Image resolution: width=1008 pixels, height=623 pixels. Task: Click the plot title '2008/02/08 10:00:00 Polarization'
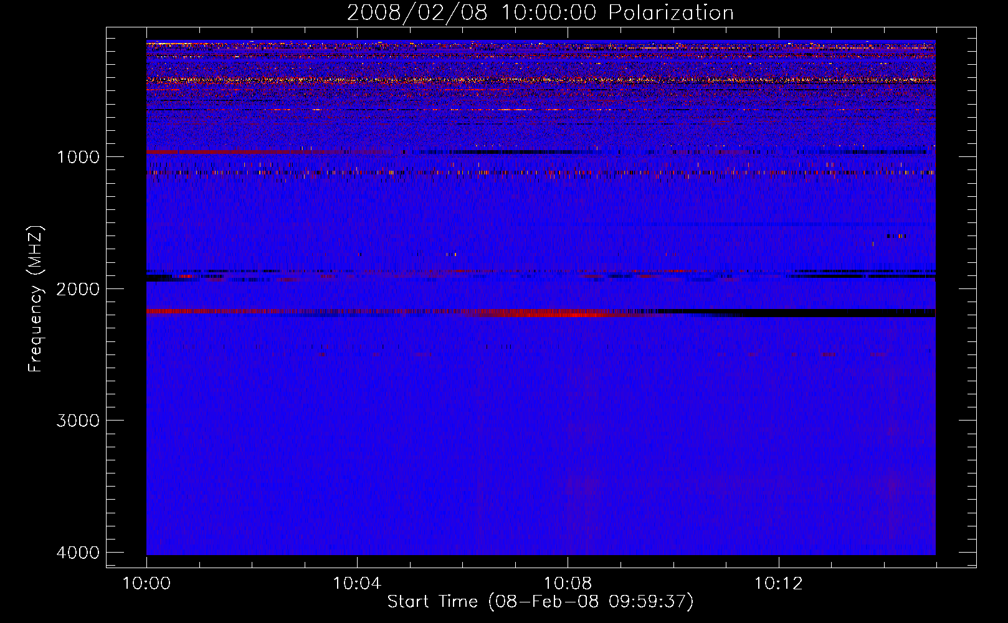click(x=540, y=13)
